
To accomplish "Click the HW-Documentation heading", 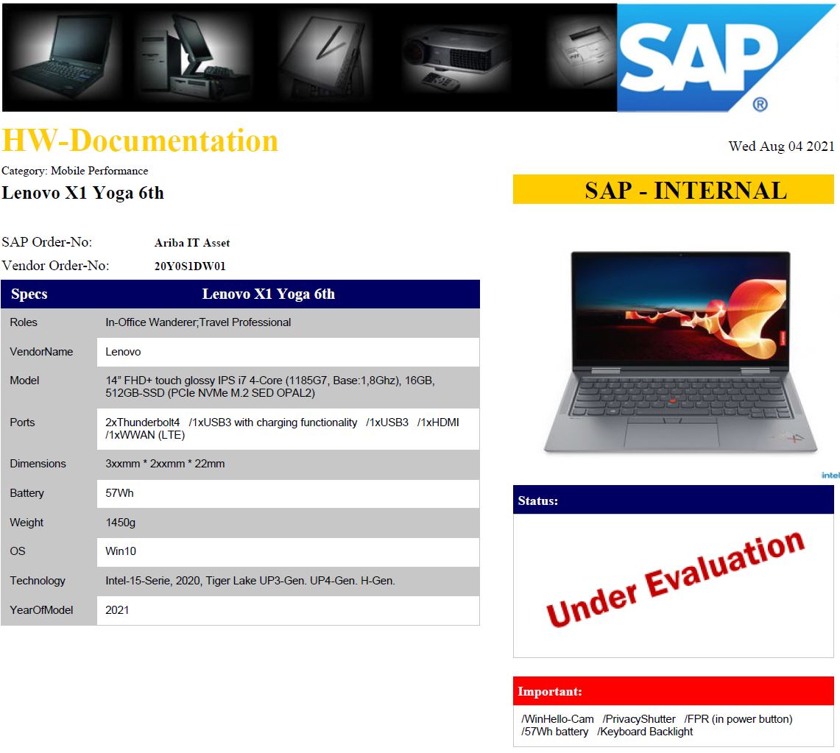I will (x=140, y=141).
